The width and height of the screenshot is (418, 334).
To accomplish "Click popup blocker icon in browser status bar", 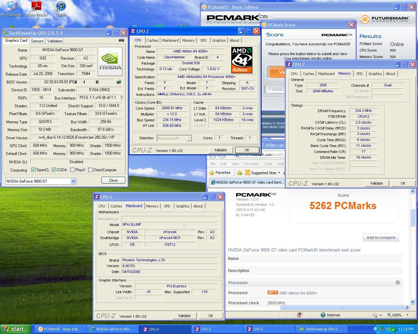I will [299, 315].
